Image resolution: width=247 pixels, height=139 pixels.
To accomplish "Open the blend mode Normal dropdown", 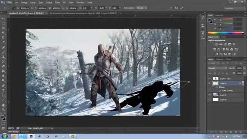I will click(217, 68).
